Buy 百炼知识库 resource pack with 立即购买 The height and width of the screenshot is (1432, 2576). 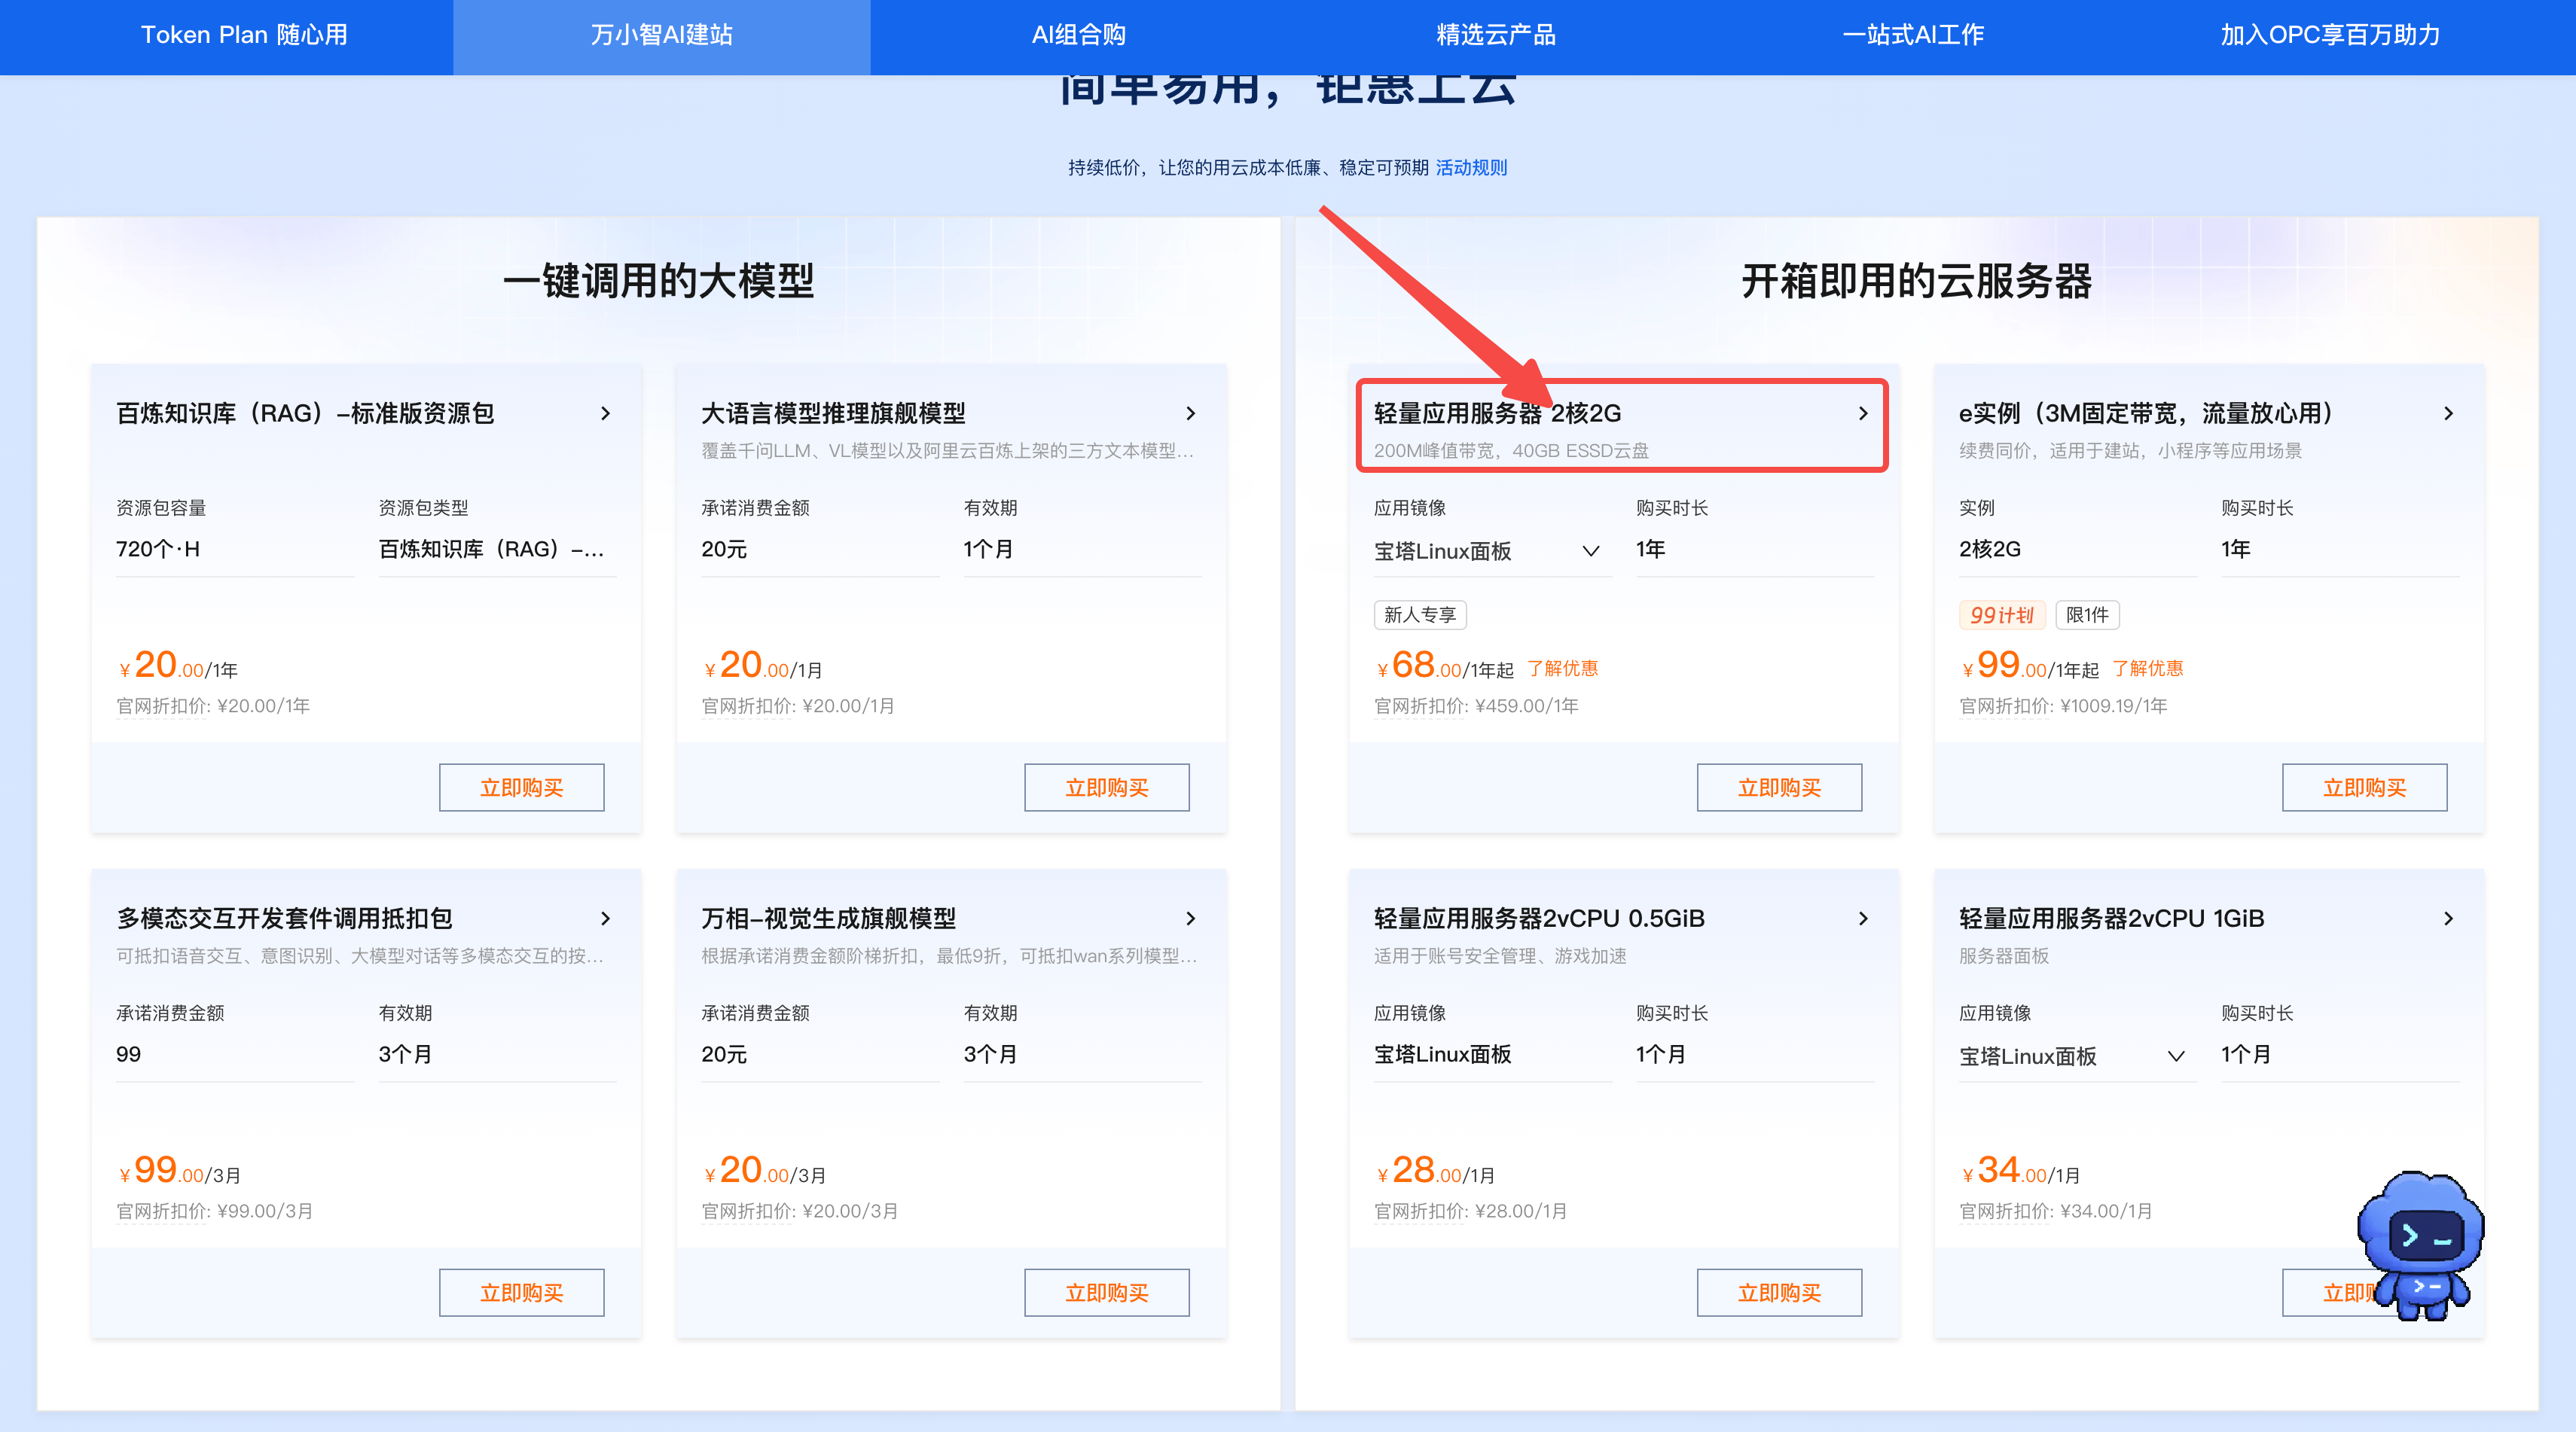(x=522, y=788)
